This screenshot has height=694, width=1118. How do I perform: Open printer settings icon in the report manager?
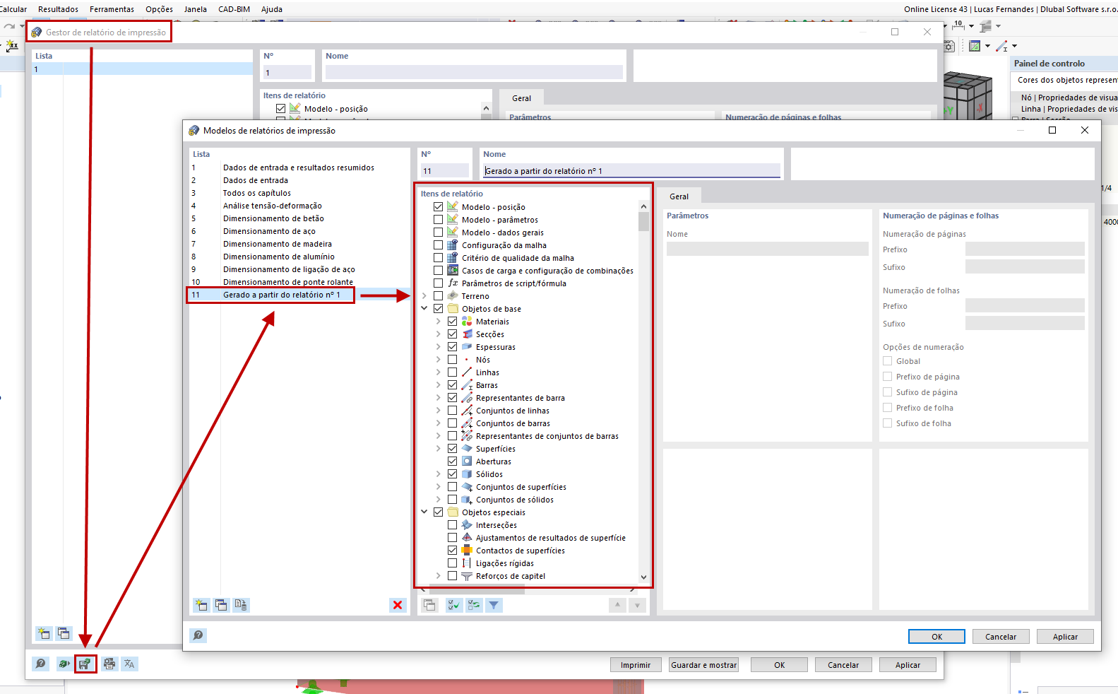tap(109, 664)
